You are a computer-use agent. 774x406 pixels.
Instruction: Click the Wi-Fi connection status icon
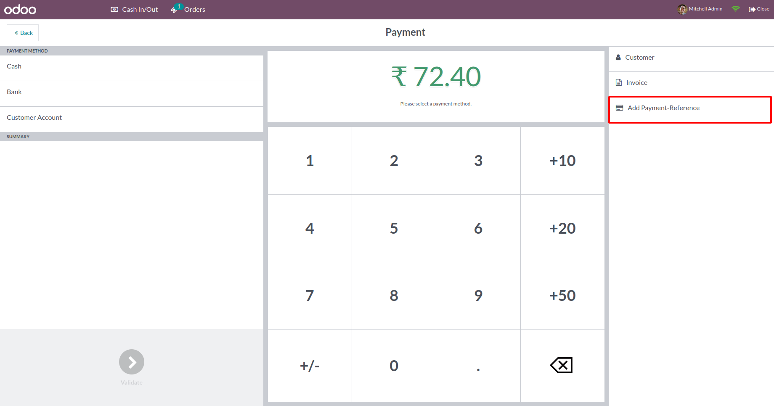click(735, 9)
